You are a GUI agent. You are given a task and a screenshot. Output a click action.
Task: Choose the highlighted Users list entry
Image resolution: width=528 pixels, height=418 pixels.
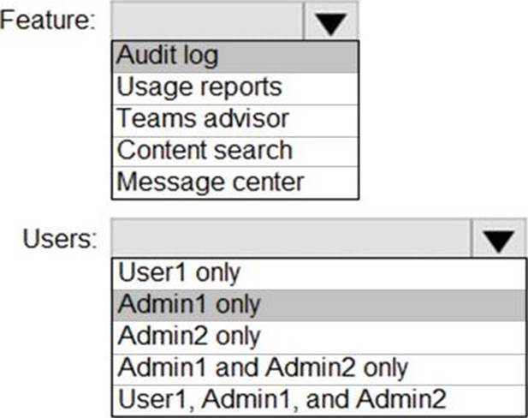(317, 303)
